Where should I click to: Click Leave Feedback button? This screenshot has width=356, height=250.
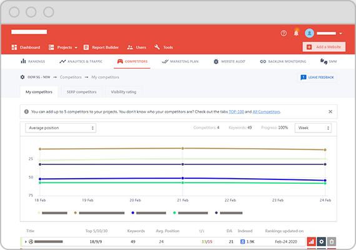317,77
